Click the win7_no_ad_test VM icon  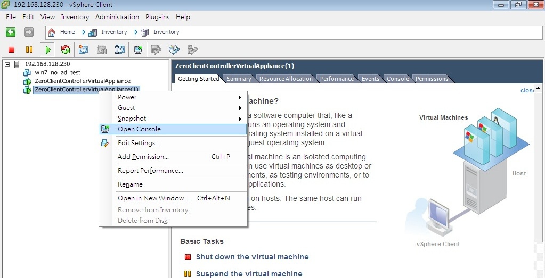coord(27,73)
